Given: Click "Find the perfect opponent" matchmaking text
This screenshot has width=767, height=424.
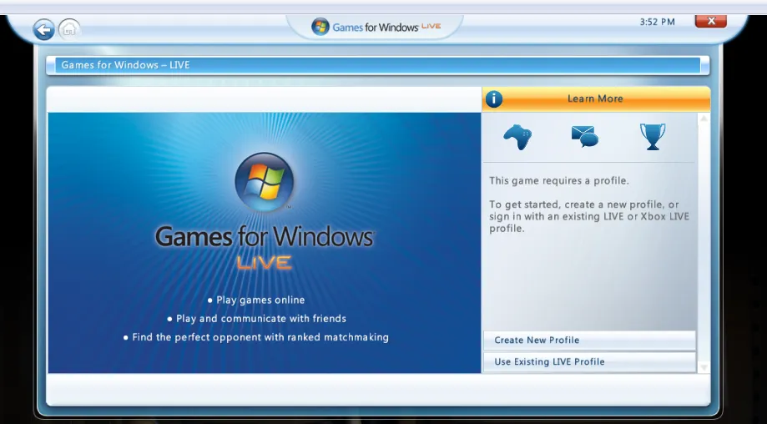Looking at the screenshot, I should pyautogui.click(x=260, y=337).
